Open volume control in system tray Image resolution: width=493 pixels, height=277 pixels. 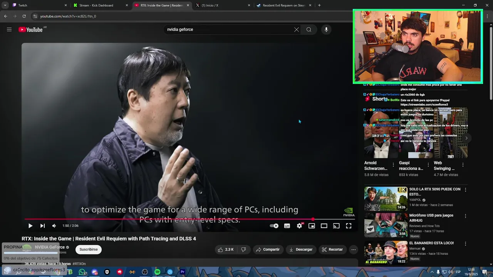point(450,272)
